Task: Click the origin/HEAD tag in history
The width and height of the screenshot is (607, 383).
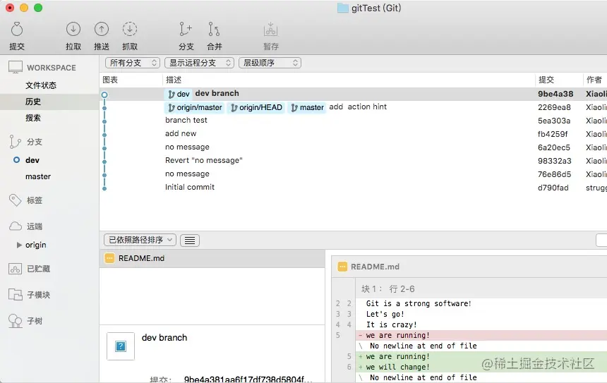Action: pos(256,107)
